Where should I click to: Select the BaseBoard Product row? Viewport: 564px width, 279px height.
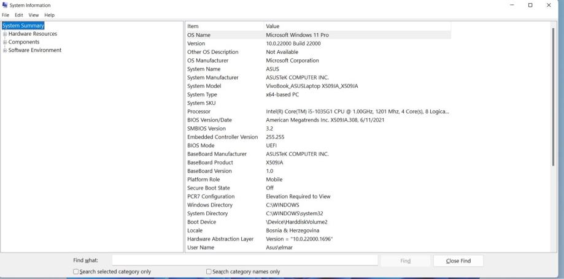pyautogui.click(x=318, y=162)
